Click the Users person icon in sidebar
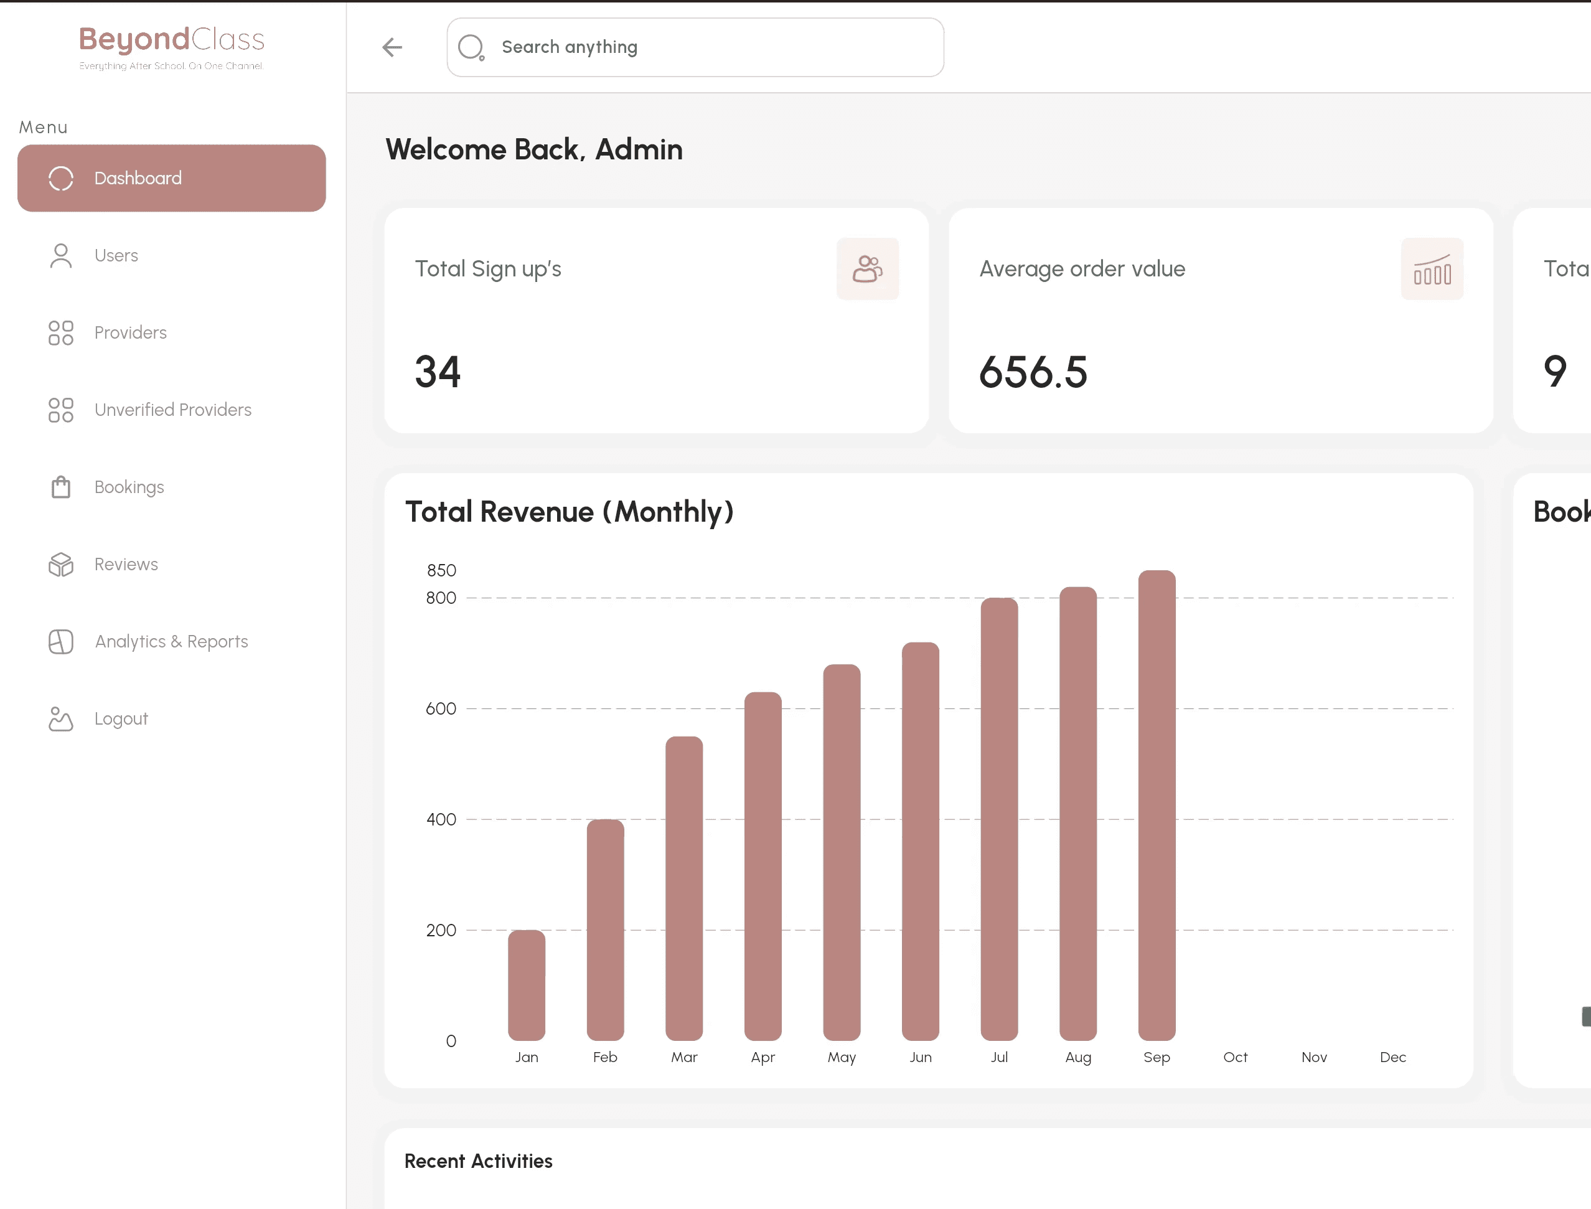 pyautogui.click(x=61, y=255)
